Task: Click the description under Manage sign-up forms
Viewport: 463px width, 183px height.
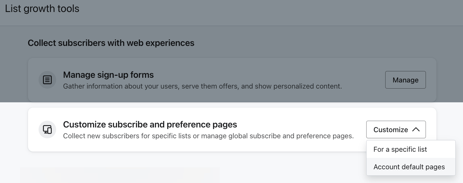Action: click(x=202, y=86)
